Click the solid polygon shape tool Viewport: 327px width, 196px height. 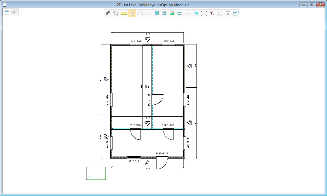coord(140,13)
